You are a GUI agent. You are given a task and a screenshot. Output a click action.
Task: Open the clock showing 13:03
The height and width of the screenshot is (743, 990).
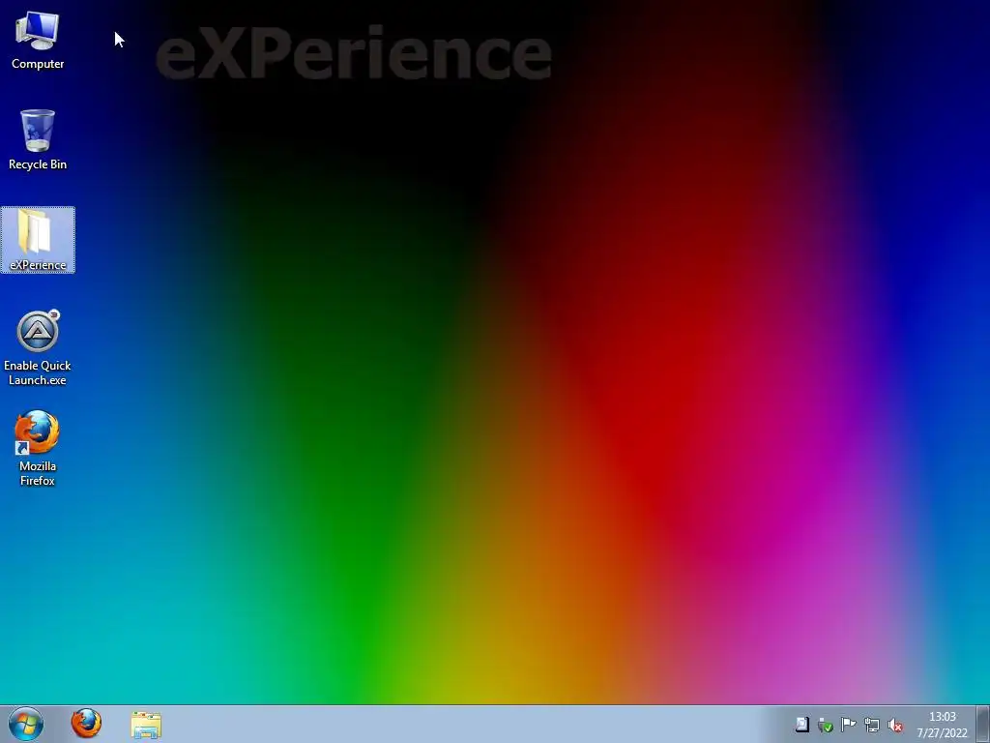pyautogui.click(x=942, y=725)
